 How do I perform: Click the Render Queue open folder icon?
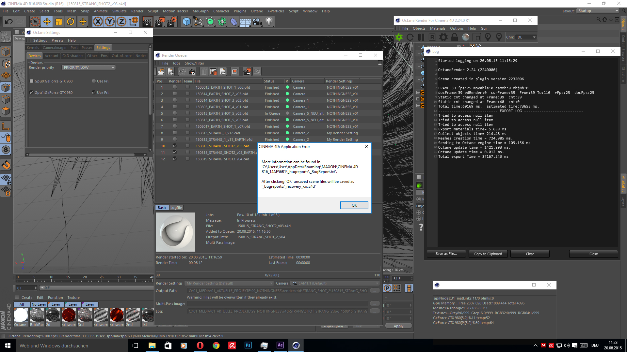[161, 72]
